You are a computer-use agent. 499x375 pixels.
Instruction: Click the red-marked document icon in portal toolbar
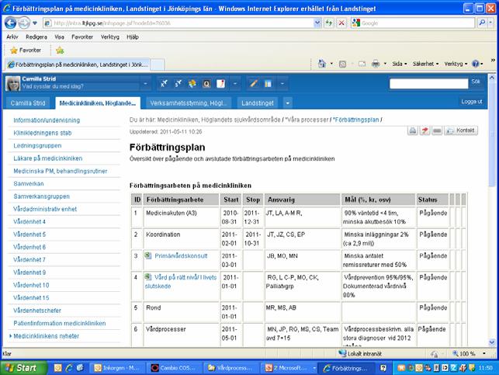[220, 84]
